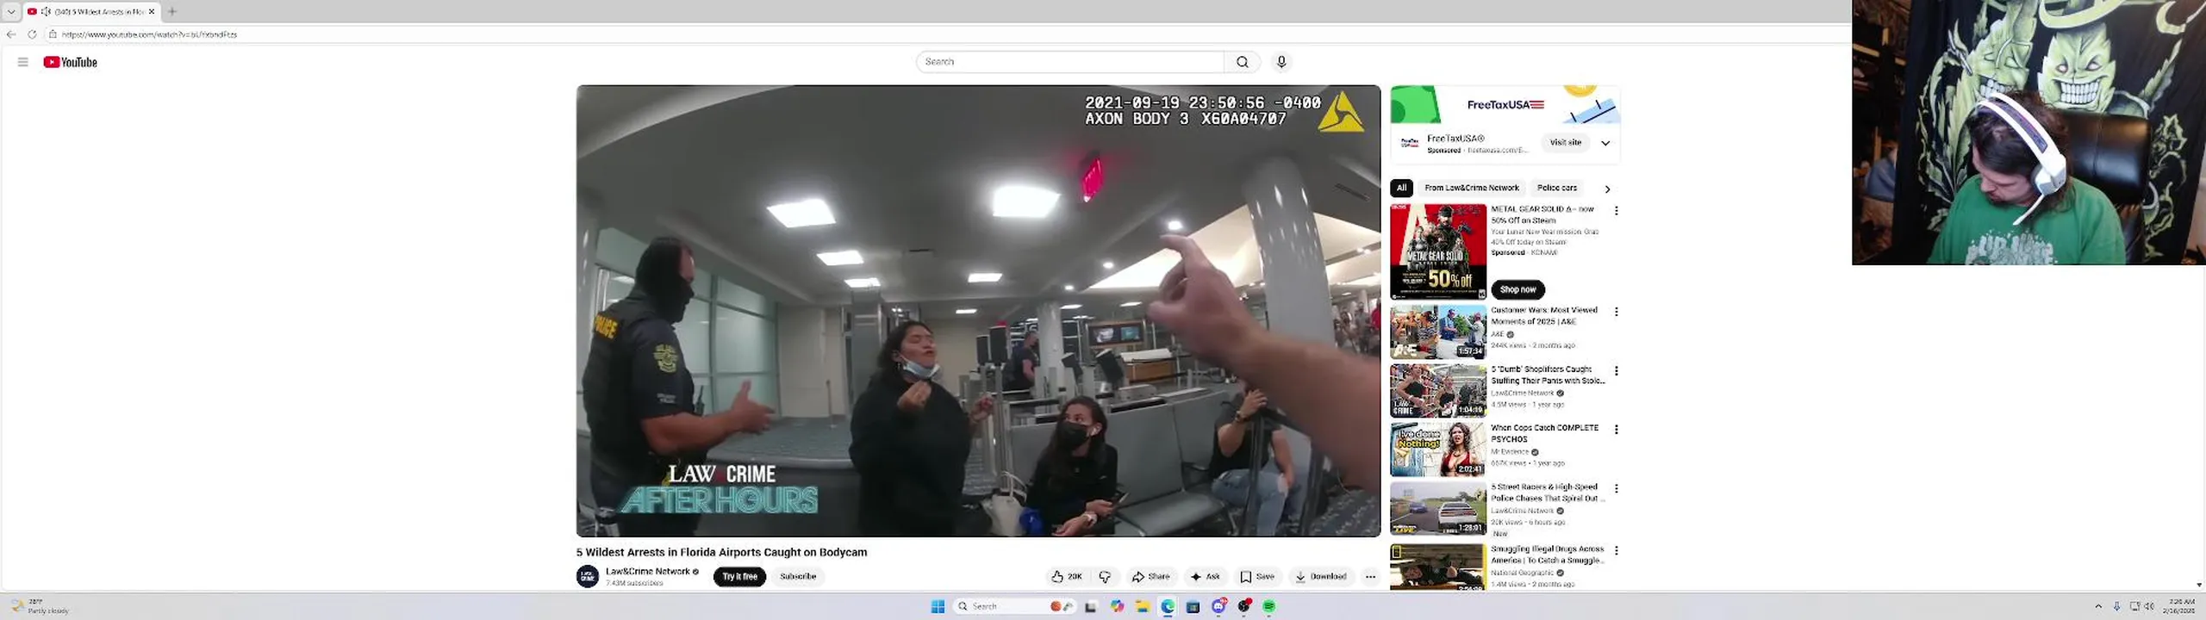Save the video to a playlist

pos(1257,577)
